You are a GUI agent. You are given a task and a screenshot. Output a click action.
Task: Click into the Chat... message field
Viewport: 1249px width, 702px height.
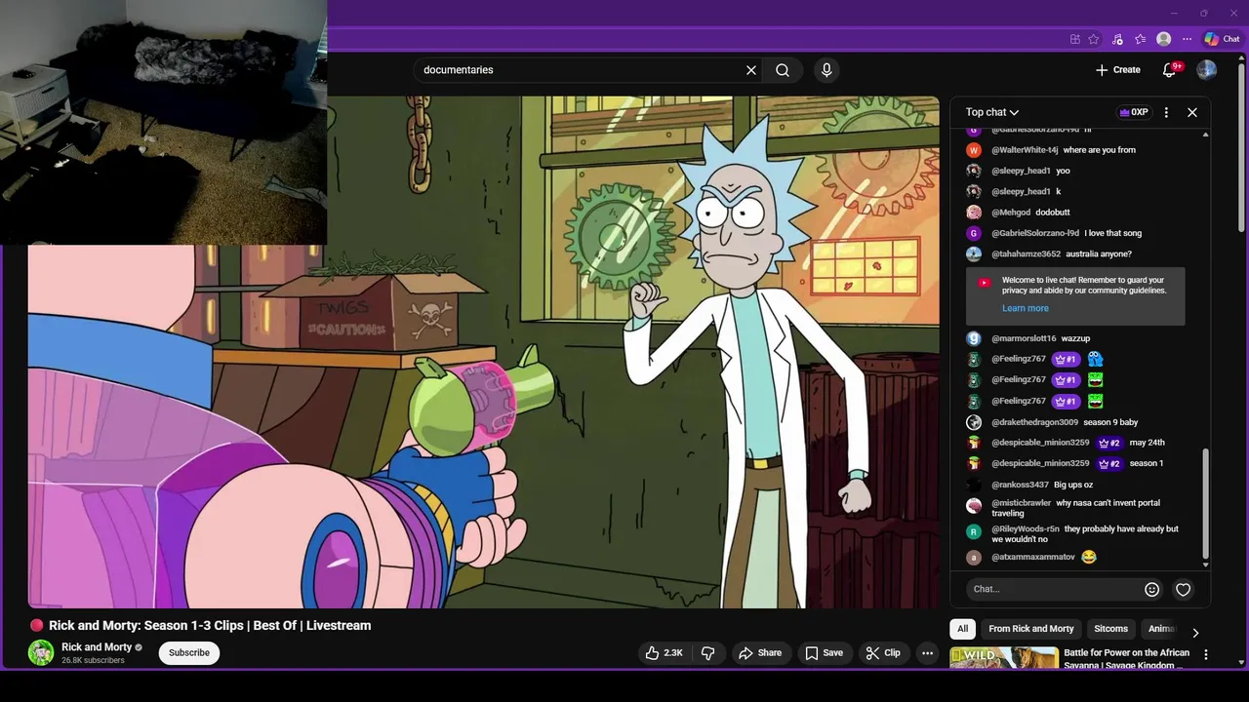pyautogui.click(x=1054, y=589)
